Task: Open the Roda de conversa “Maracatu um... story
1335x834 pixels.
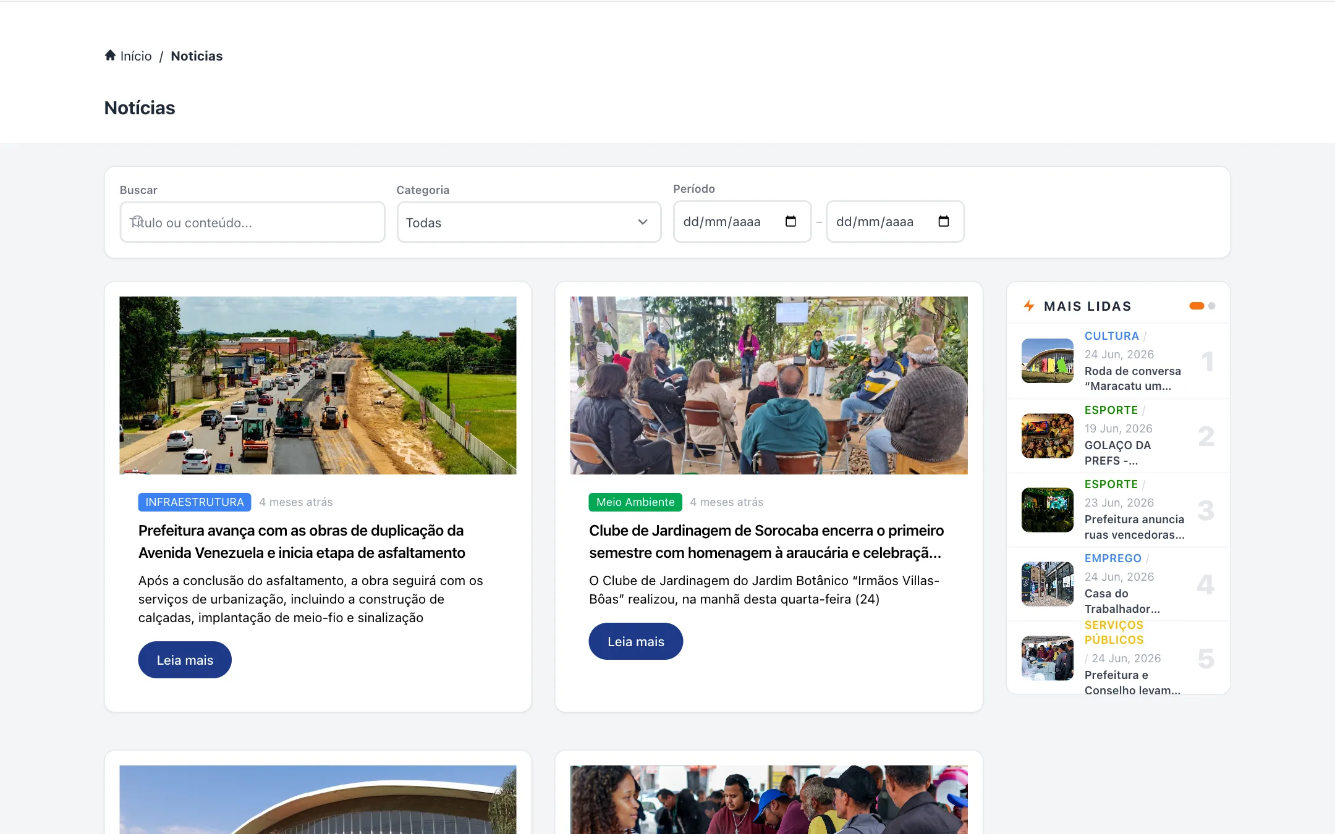Action: [x=1132, y=379]
